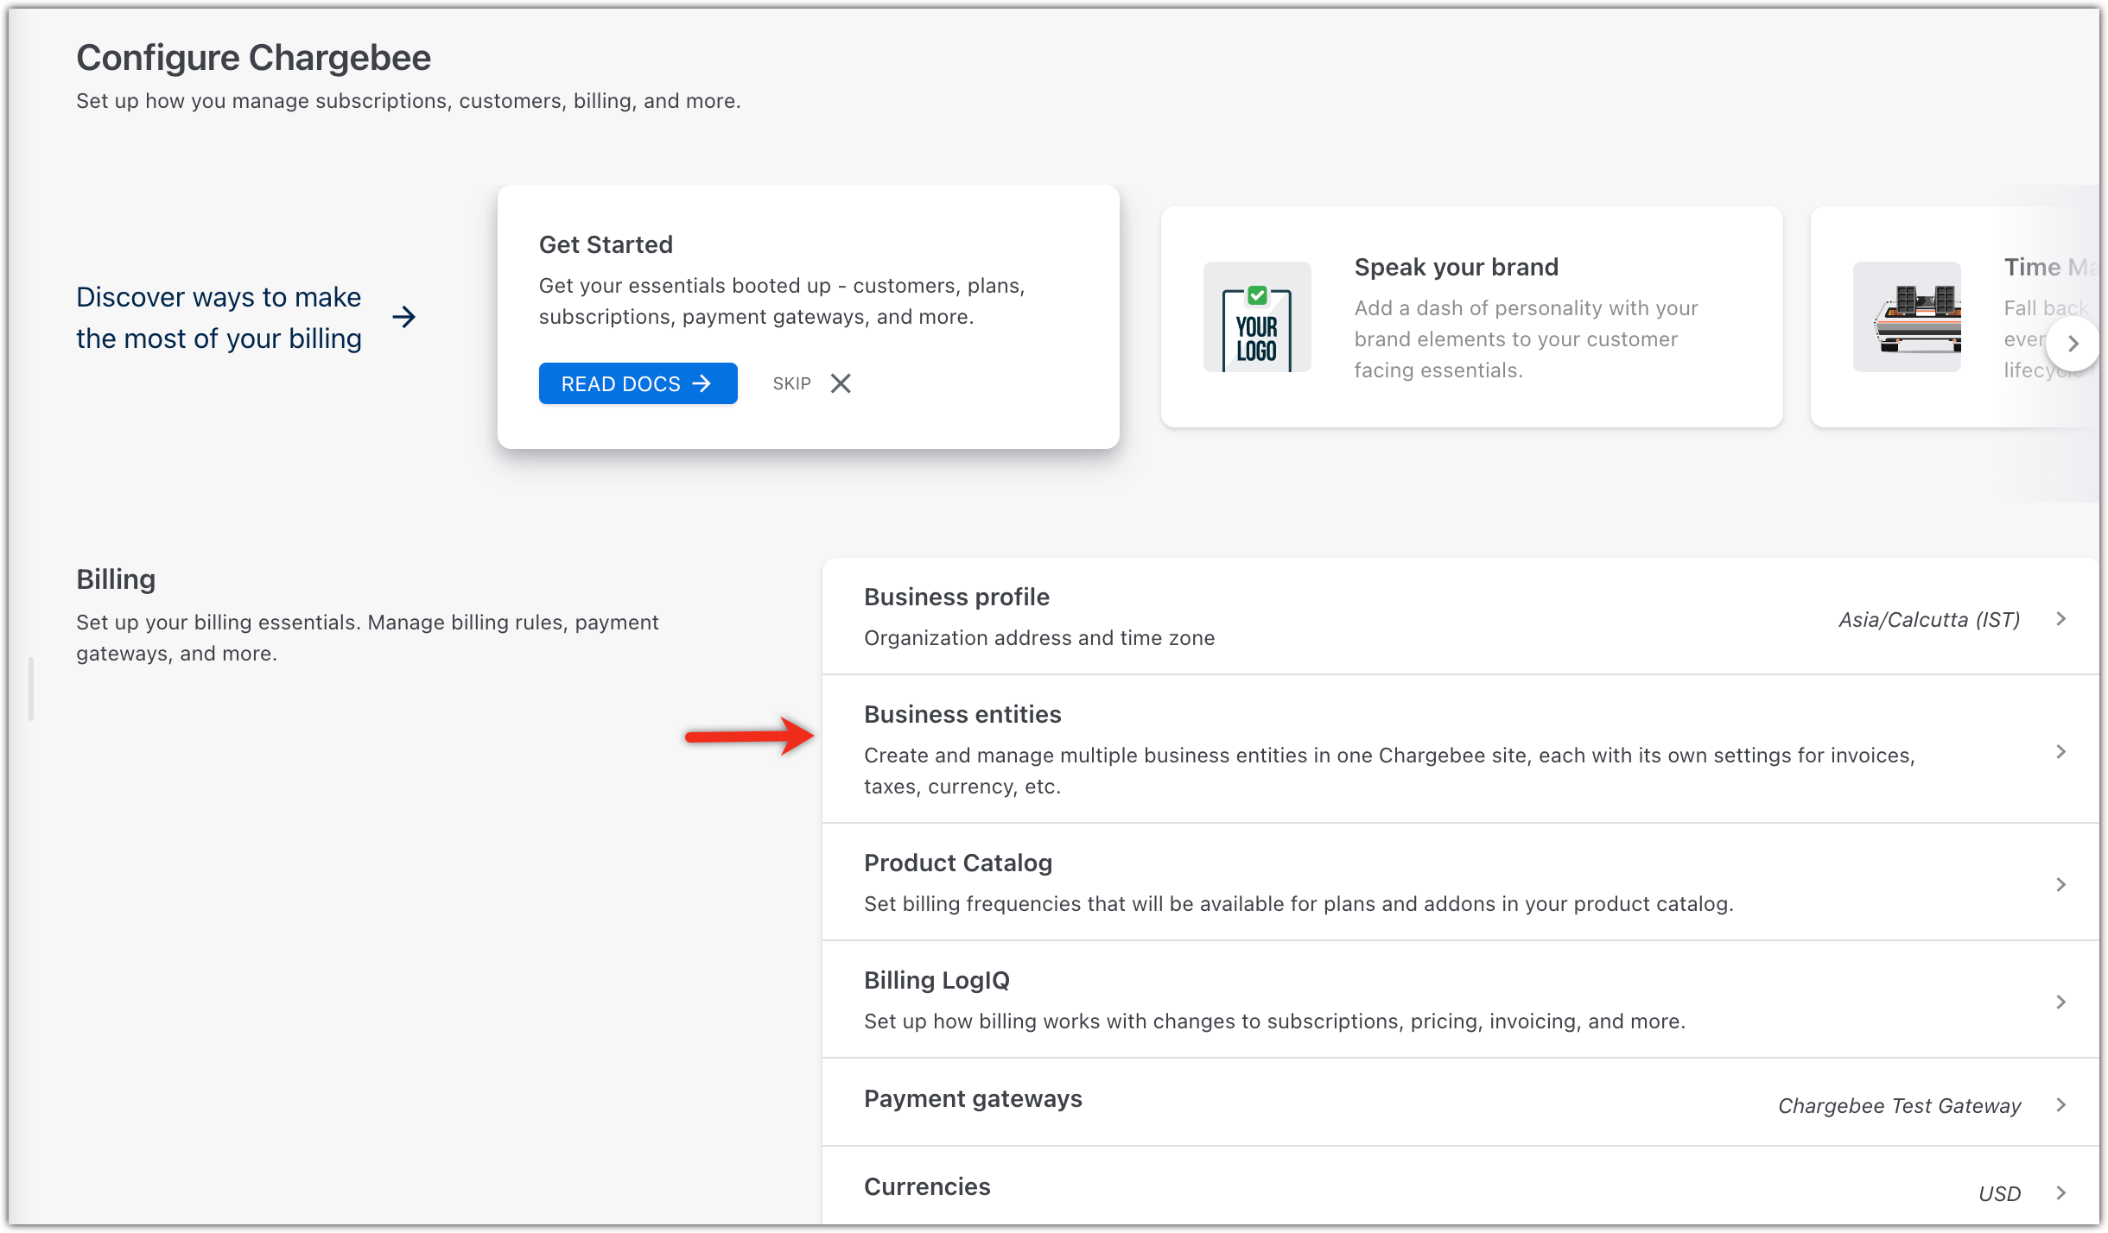
Task: Click the USD currency value
Action: pyautogui.click(x=1999, y=1194)
